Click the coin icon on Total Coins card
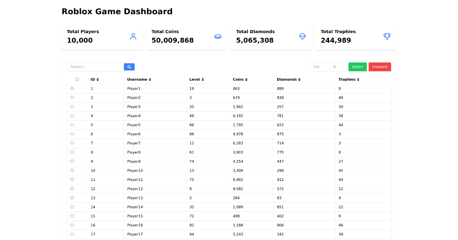The width and height of the screenshot is (458, 240). click(x=218, y=36)
